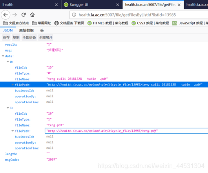Viewport: 208px width, 173px height.
Task: Click the Swagger UI tab favicon
Action: pos(66,5)
